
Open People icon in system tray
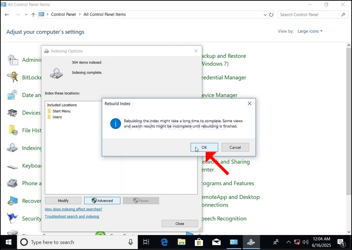[276, 242]
